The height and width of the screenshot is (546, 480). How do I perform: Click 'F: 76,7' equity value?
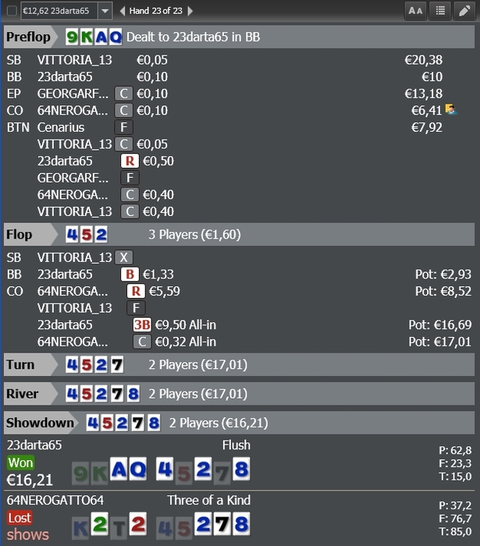(455, 519)
